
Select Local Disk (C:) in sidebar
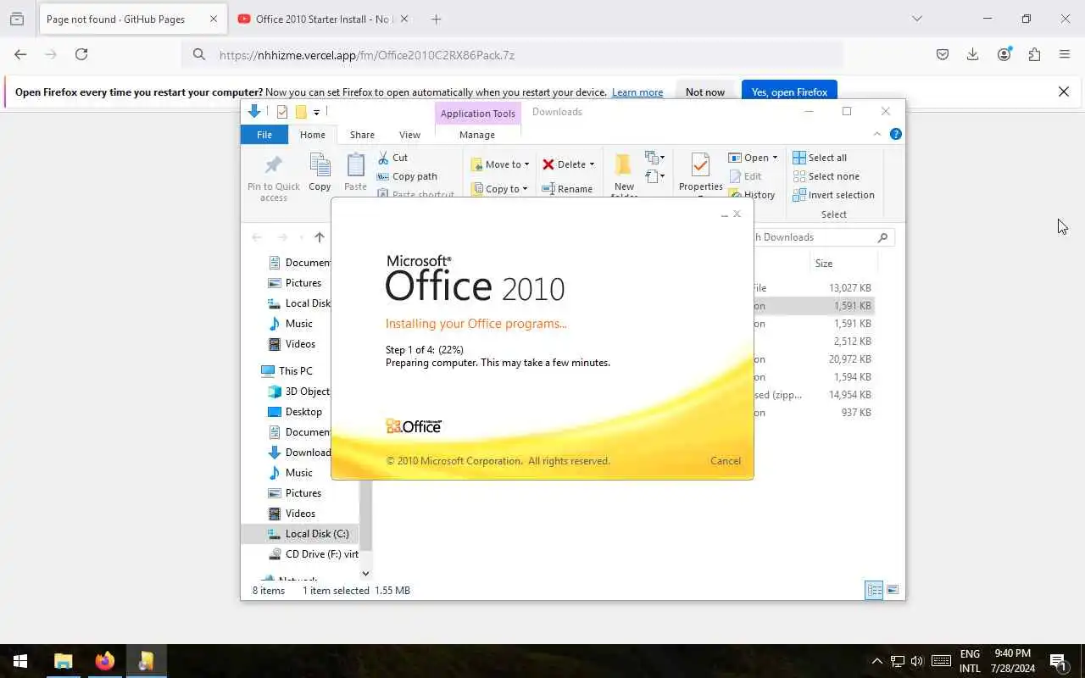[308, 534]
